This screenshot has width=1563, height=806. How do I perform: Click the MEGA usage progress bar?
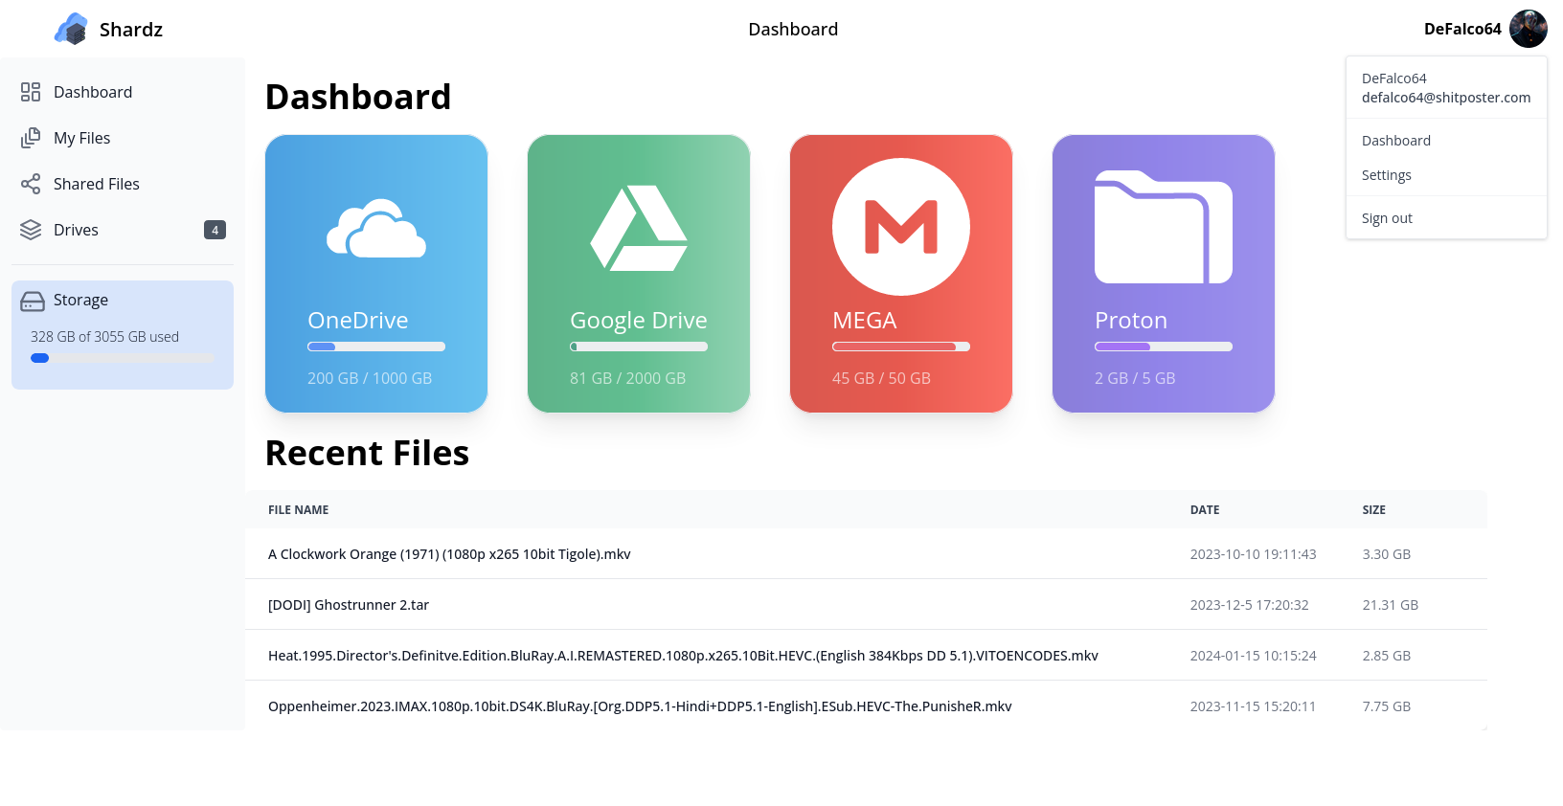[901, 347]
